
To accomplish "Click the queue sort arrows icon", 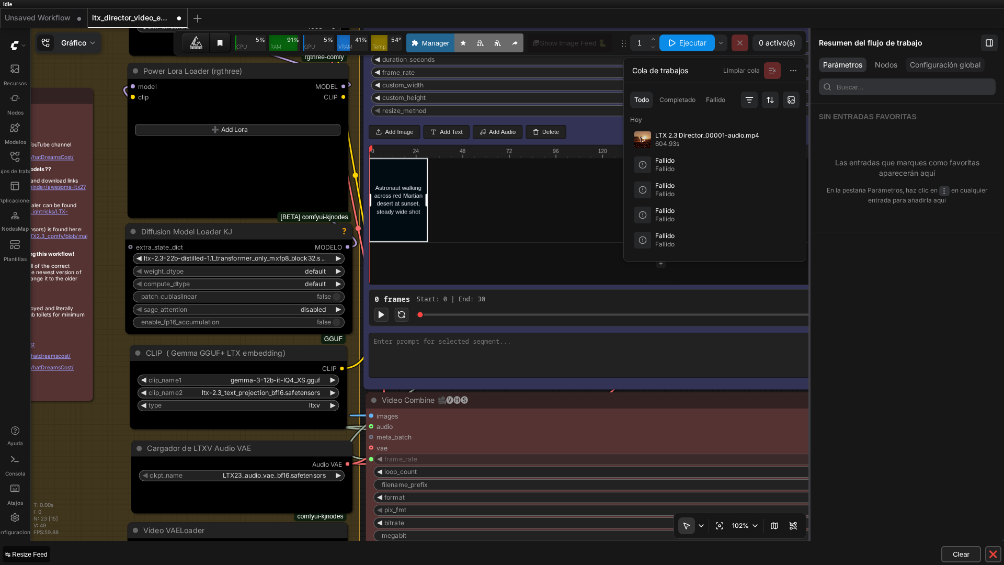I will coord(770,100).
